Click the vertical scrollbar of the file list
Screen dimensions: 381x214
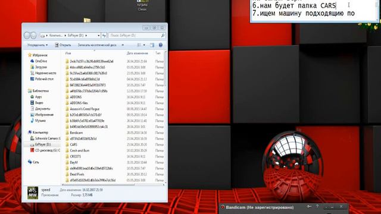click(x=165, y=69)
